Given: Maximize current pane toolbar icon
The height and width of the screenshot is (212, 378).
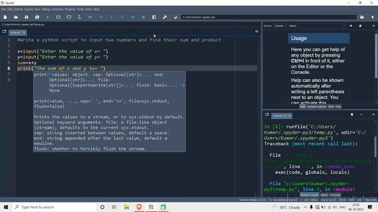Looking at the screenshot, I should [154, 17].
